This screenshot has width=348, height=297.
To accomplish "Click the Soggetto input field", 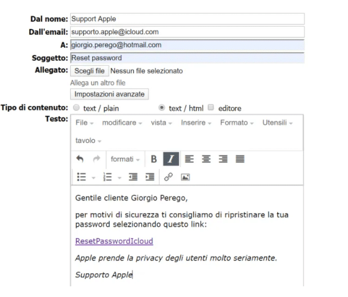I will 188,58.
